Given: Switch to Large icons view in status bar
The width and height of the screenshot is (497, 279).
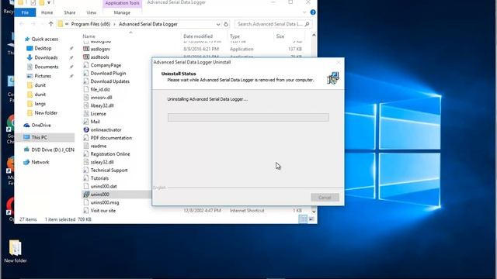Looking at the screenshot, I should pyautogui.click(x=311, y=219).
